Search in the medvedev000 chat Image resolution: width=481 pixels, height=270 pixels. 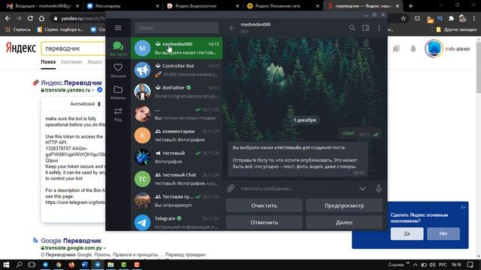[352, 28]
